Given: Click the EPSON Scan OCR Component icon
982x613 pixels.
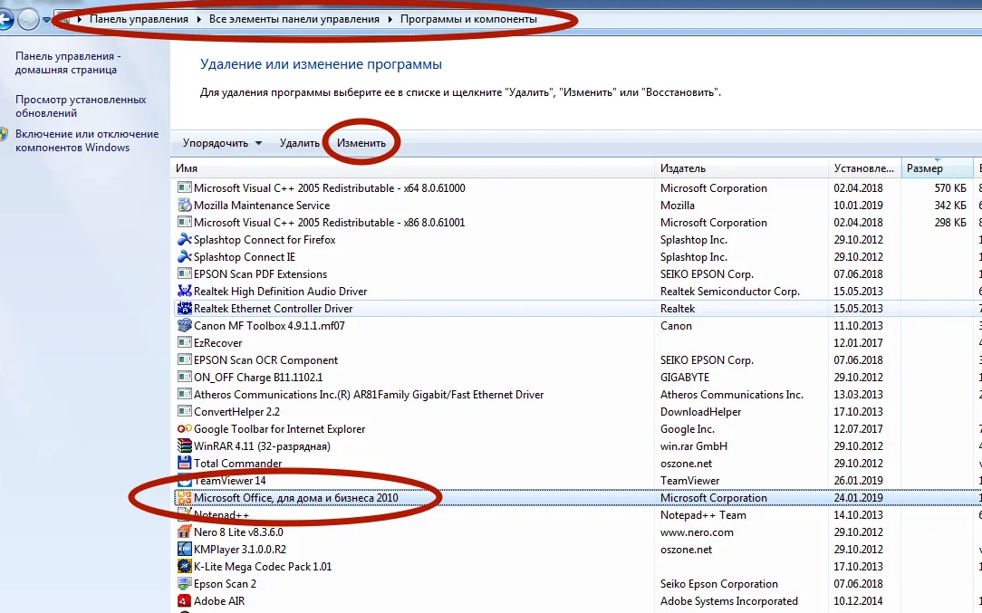Looking at the screenshot, I should point(184,359).
